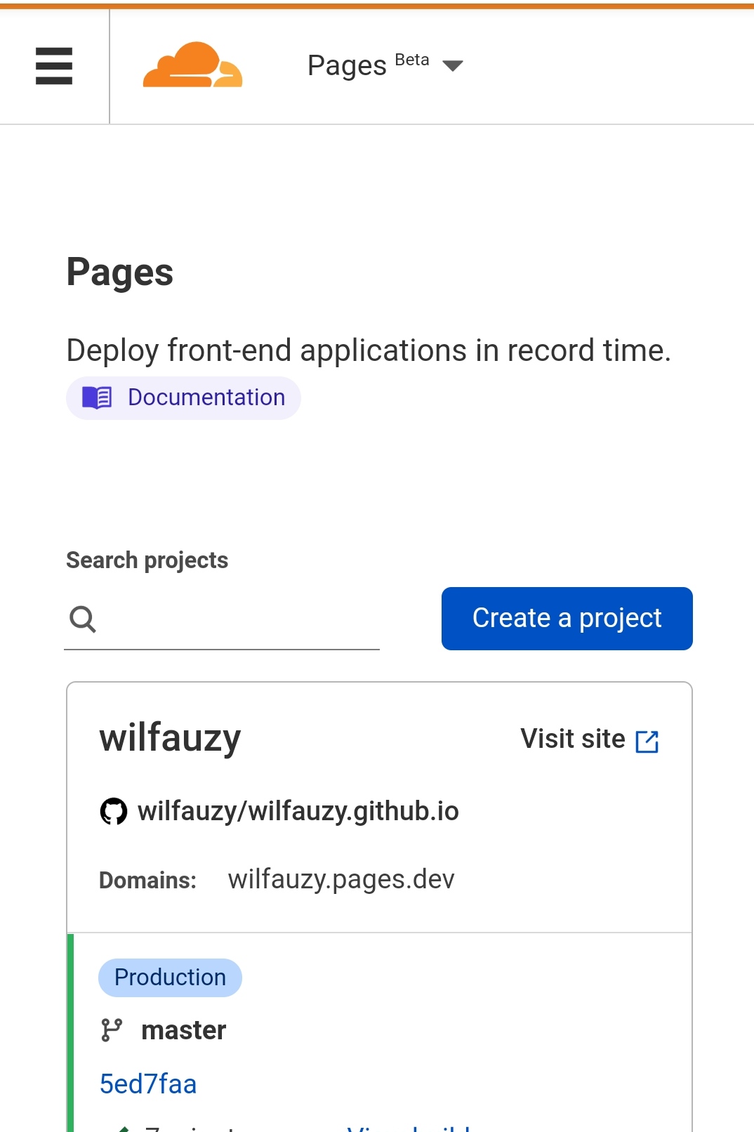This screenshot has width=754, height=1132.
Task: Expand the Pages Beta dropdown arrow
Action: [x=453, y=66]
